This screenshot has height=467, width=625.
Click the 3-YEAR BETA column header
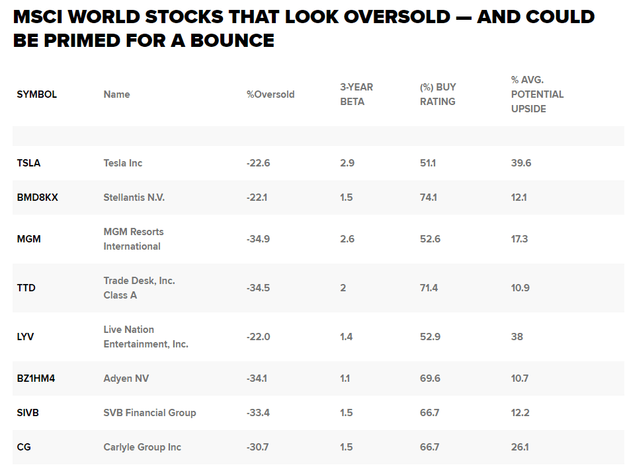(x=356, y=94)
